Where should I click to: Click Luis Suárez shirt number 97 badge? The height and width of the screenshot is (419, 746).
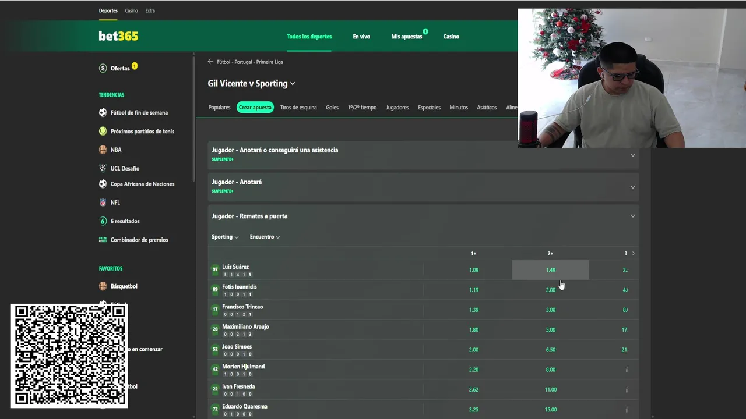click(x=215, y=269)
